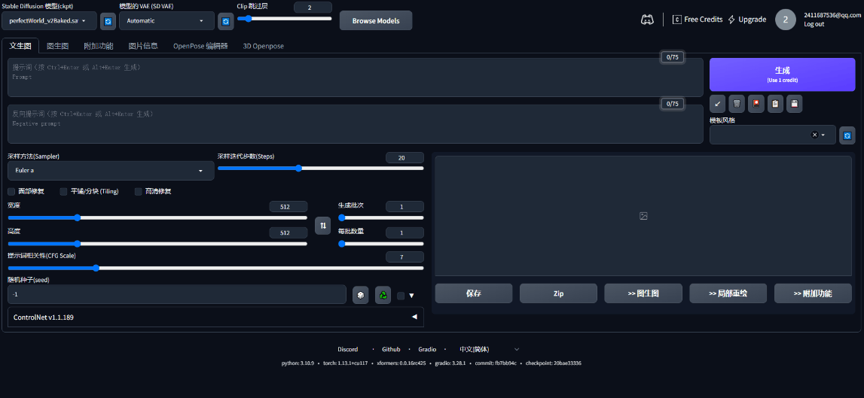864x398 pixels.
Task: Open the Discord icon in header
Action: click(x=646, y=20)
